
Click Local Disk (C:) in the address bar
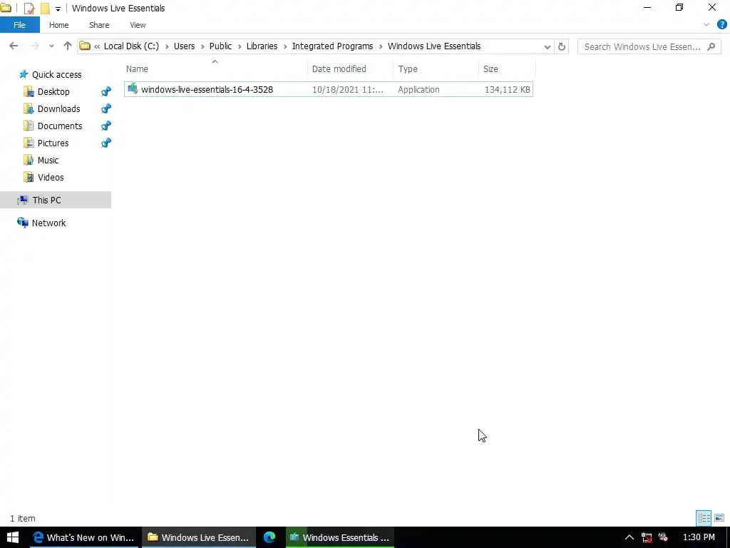[x=131, y=46]
